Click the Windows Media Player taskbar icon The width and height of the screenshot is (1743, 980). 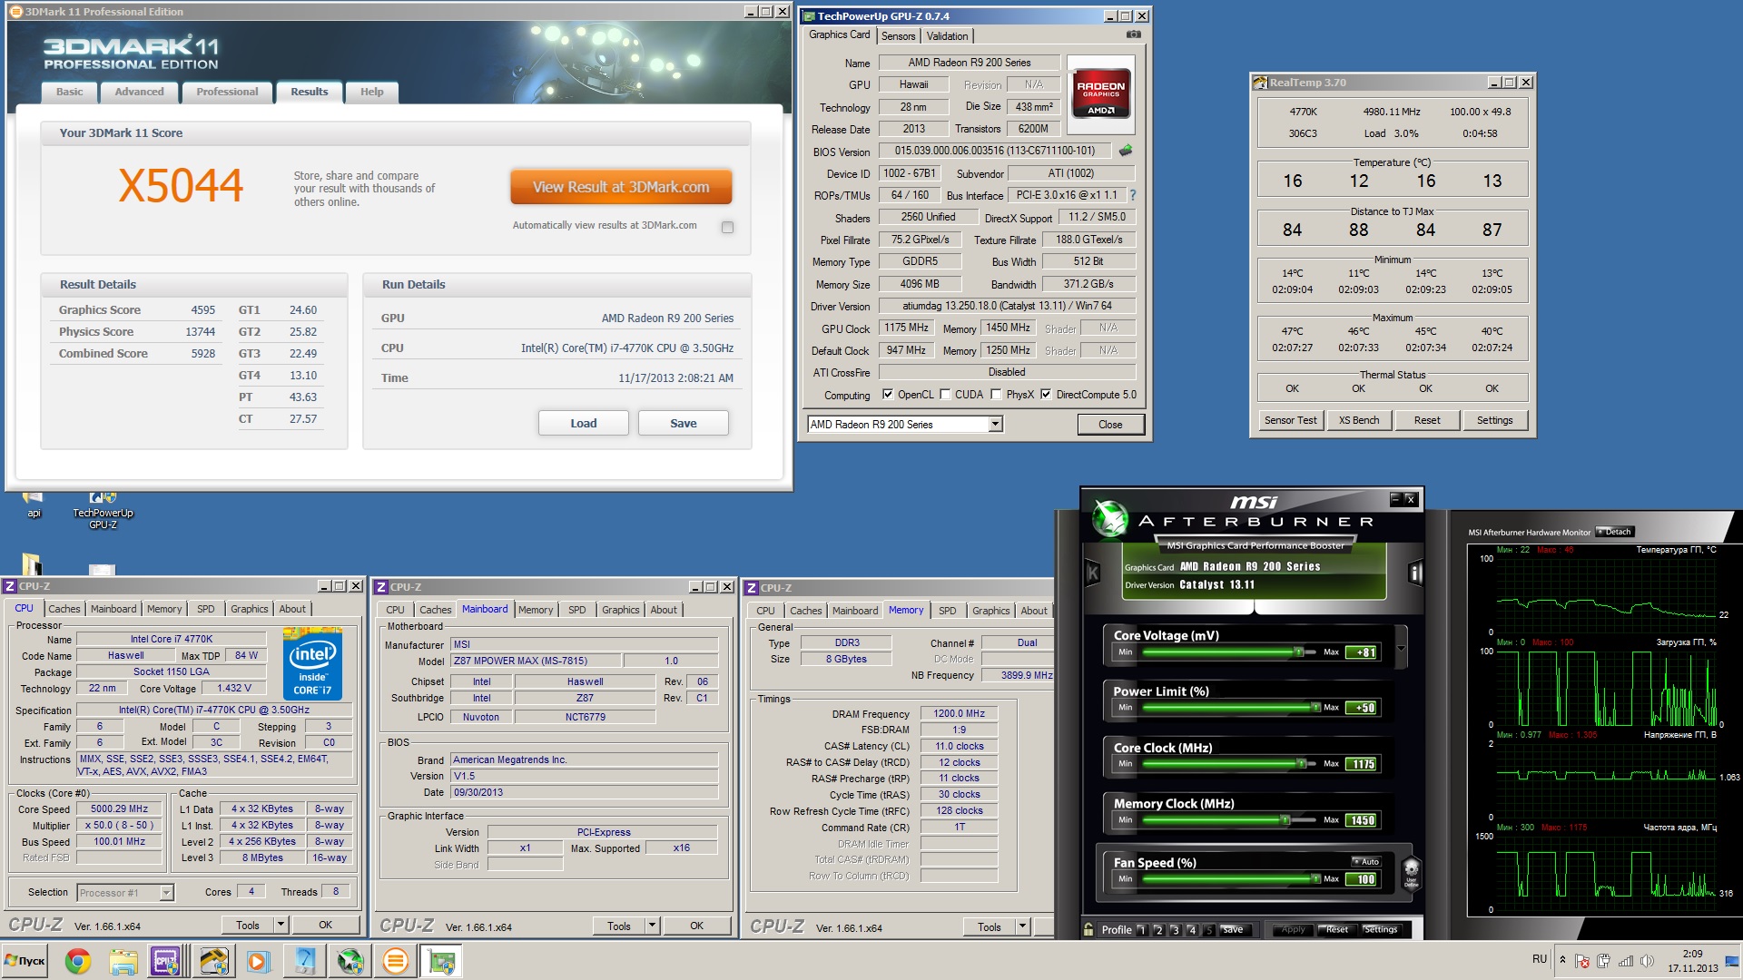tap(258, 961)
